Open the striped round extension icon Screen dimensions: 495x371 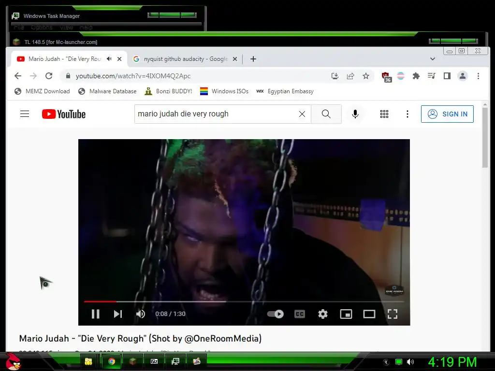point(401,76)
